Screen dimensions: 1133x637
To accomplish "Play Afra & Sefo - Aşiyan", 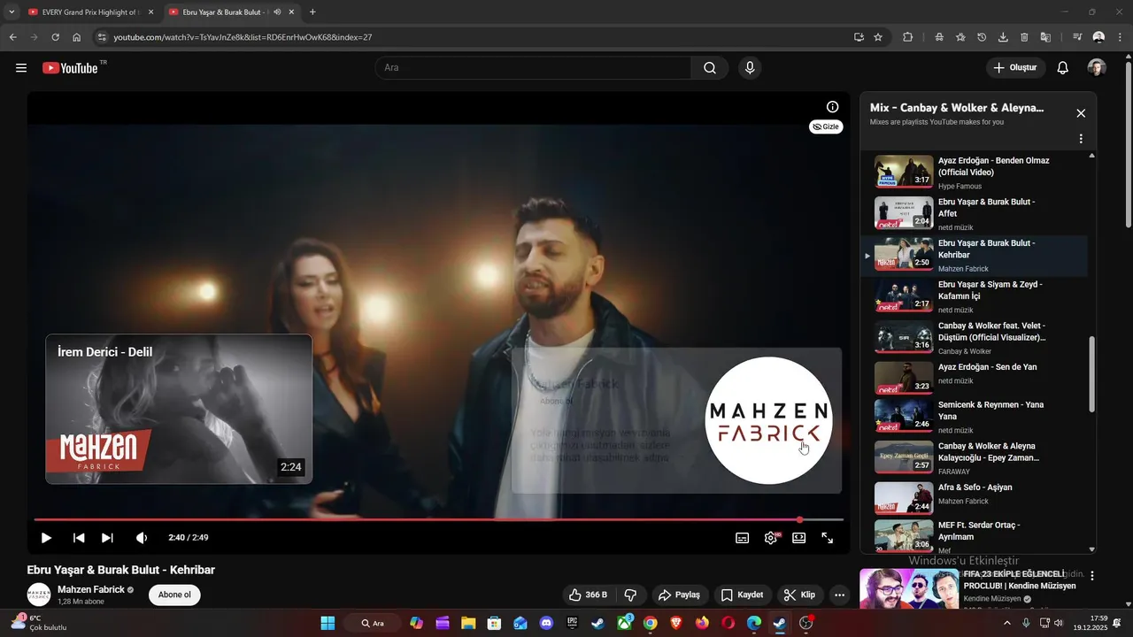I will (x=974, y=498).
